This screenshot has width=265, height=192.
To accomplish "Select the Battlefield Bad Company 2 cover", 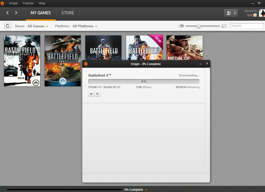I will pos(22,61).
